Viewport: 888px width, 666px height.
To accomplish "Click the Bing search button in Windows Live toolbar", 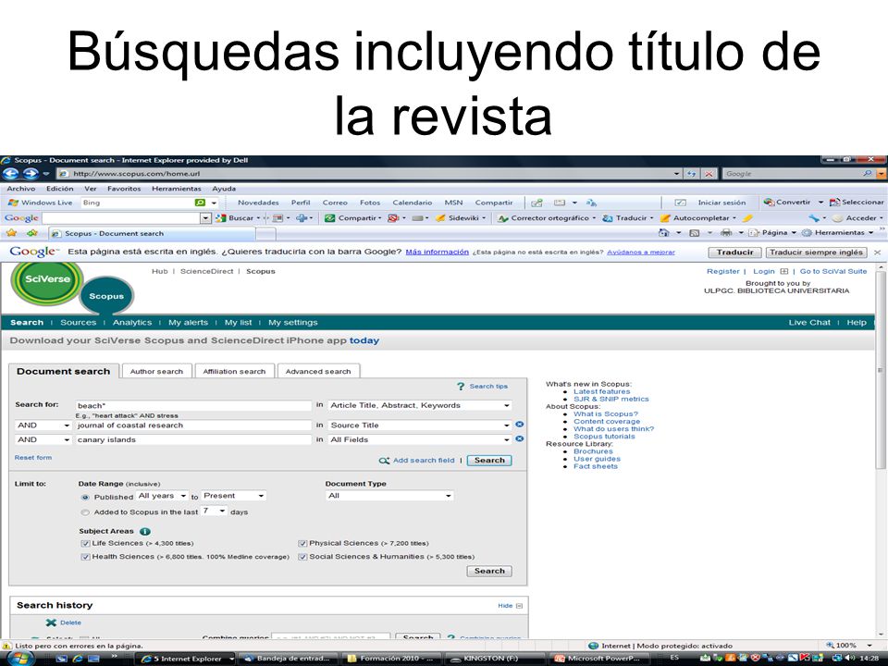I will (x=200, y=203).
